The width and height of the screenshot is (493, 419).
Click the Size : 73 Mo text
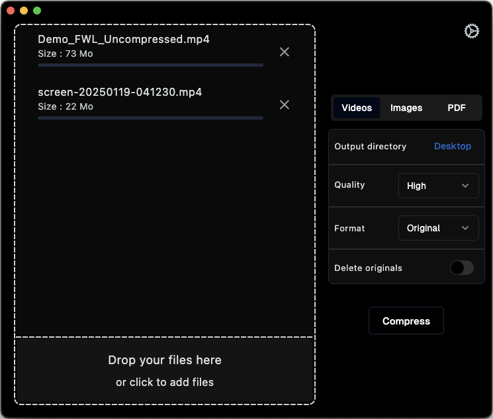pyautogui.click(x=66, y=54)
